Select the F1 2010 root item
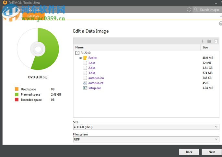The image size is (222, 157). pos(85,53)
